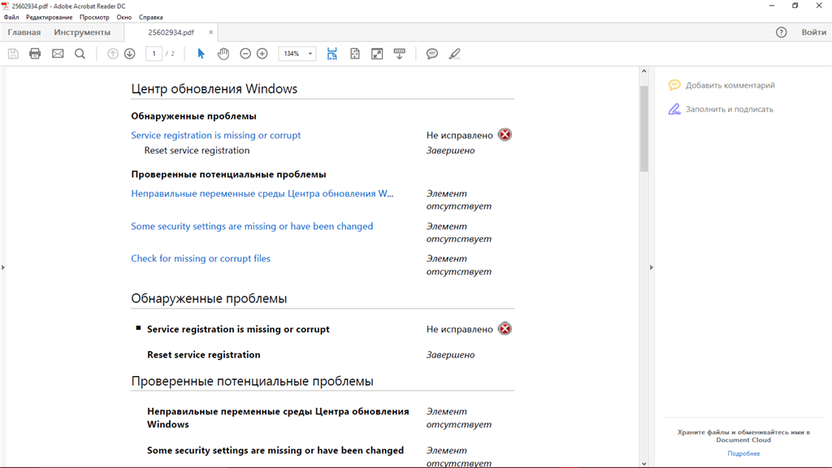Choose Заполнить и подписать tool

(729, 110)
